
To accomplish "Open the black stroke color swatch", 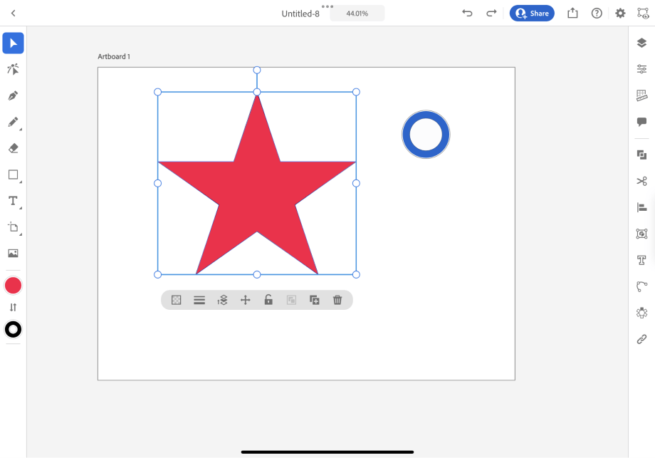I will pyautogui.click(x=13, y=329).
